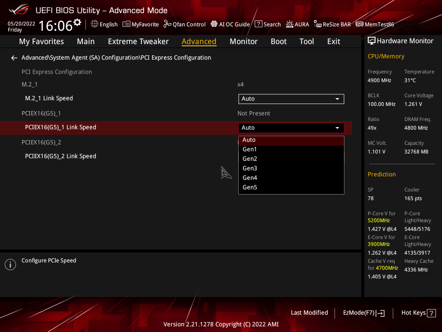Click the CPU/Memory section heading

coord(386,57)
